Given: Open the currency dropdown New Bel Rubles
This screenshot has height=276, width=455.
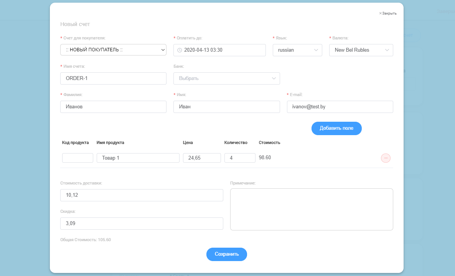Looking at the screenshot, I should [x=361, y=50].
